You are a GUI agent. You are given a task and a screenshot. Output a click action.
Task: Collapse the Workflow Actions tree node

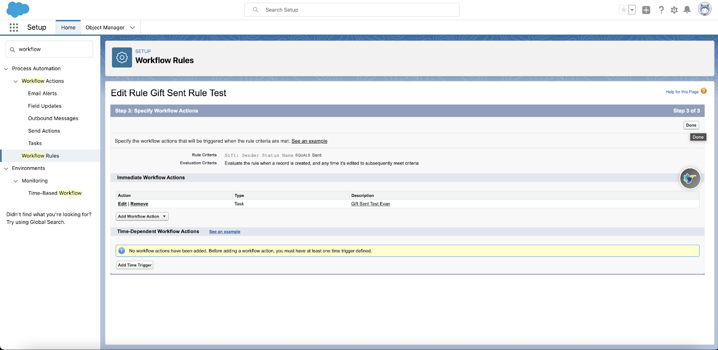[16, 81]
